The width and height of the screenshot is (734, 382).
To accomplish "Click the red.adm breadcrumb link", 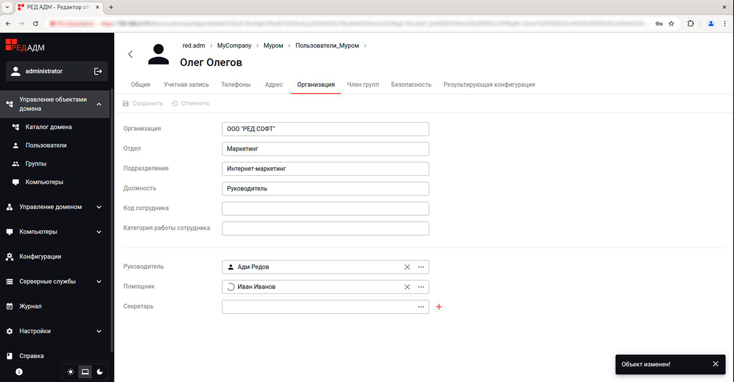I will pos(193,46).
